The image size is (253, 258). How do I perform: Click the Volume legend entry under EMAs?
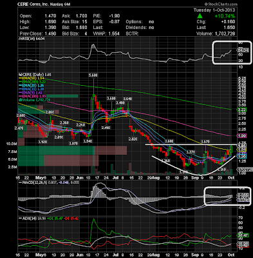(35, 100)
